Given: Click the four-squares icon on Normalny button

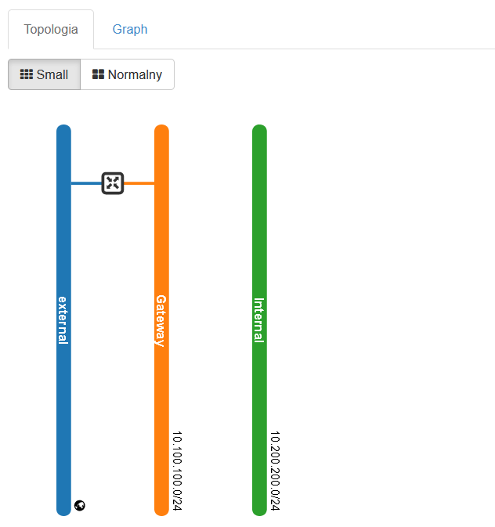Looking at the screenshot, I should tap(98, 74).
